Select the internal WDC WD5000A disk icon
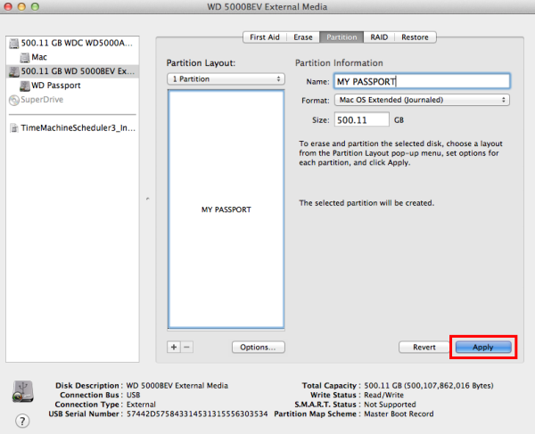The image size is (535, 434). click(12, 43)
